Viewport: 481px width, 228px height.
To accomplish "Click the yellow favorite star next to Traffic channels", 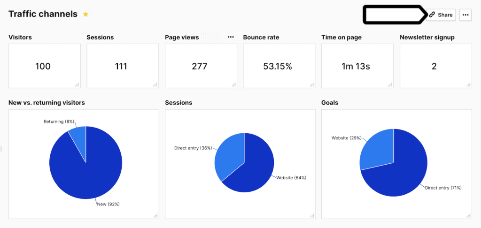I will pos(85,14).
